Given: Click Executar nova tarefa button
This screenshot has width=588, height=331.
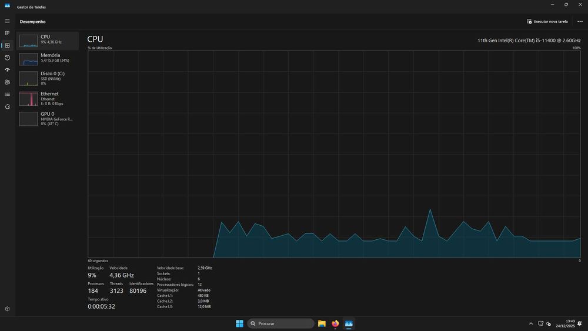Looking at the screenshot, I should 547,21.
